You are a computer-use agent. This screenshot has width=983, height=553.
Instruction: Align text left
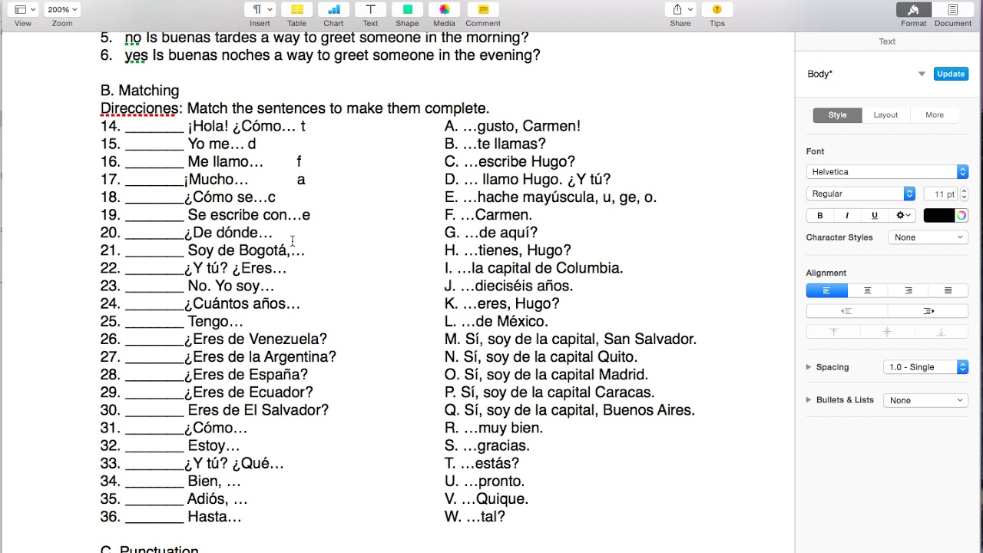pos(827,290)
